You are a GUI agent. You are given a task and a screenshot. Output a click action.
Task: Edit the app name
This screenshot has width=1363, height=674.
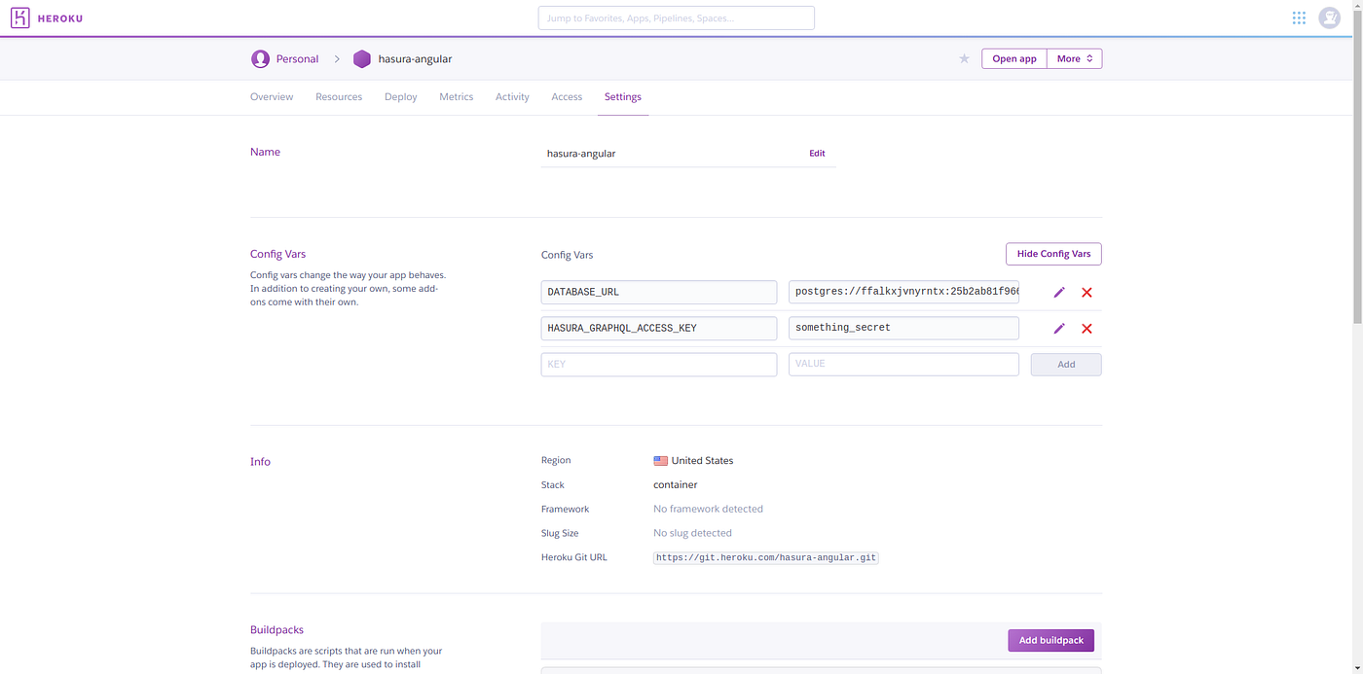click(817, 153)
